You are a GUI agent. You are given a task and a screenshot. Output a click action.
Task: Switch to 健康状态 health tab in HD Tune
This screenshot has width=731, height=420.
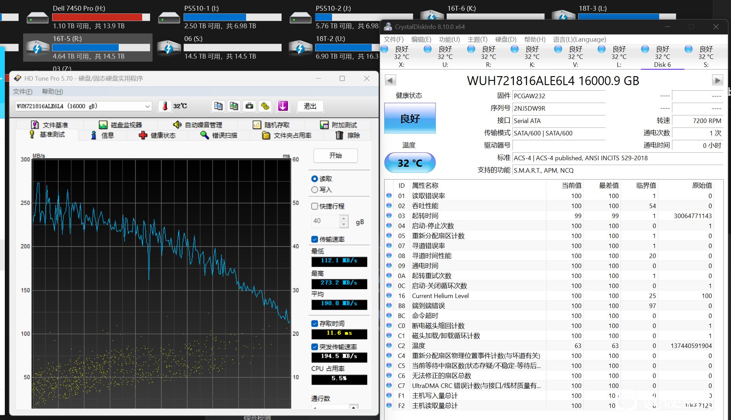pos(157,135)
